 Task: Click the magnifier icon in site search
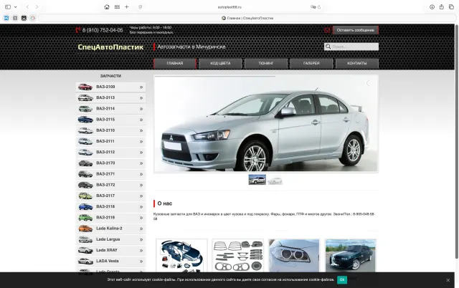328,47
